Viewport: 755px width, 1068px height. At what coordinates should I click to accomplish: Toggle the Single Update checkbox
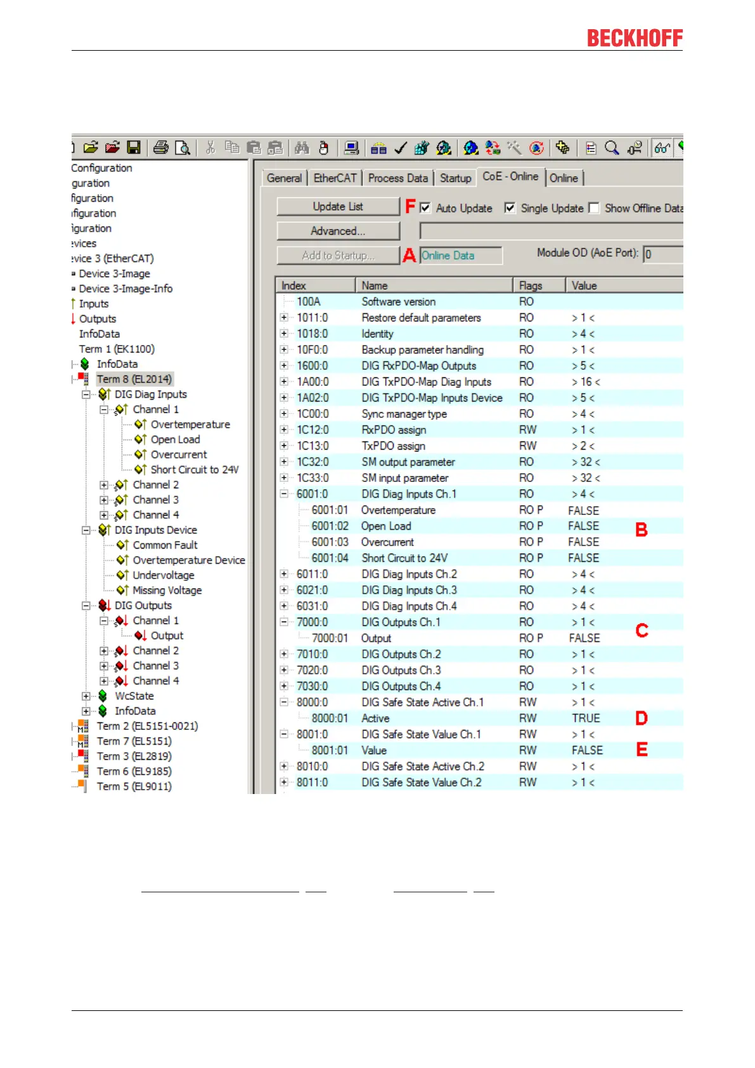point(510,208)
